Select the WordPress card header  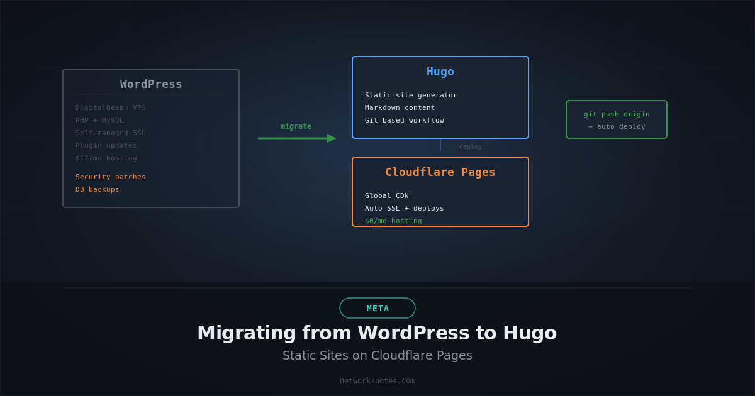(151, 84)
